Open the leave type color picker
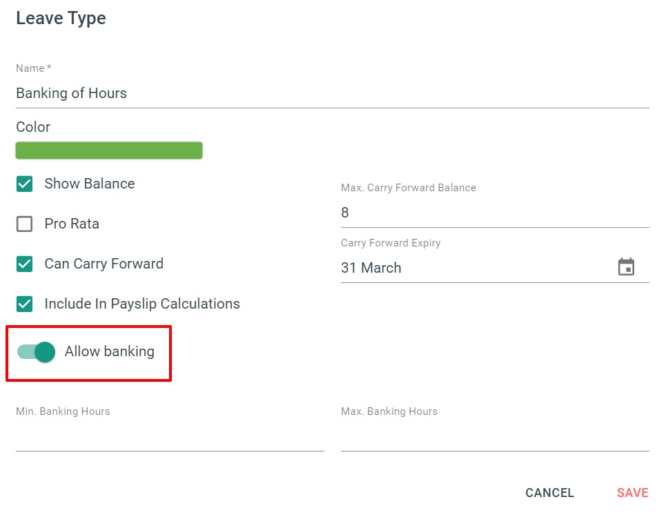Image resolution: width=666 pixels, height=515 pixels. pos(108,150)
